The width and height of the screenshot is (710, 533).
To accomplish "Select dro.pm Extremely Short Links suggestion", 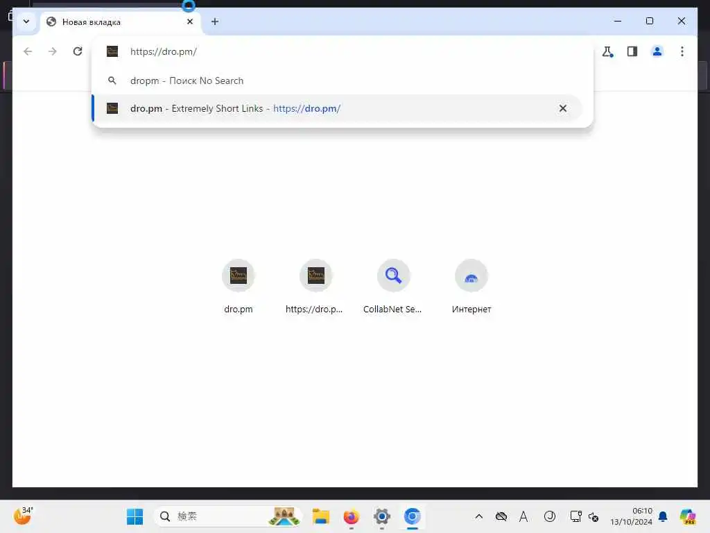I will [x=338, y=108].
